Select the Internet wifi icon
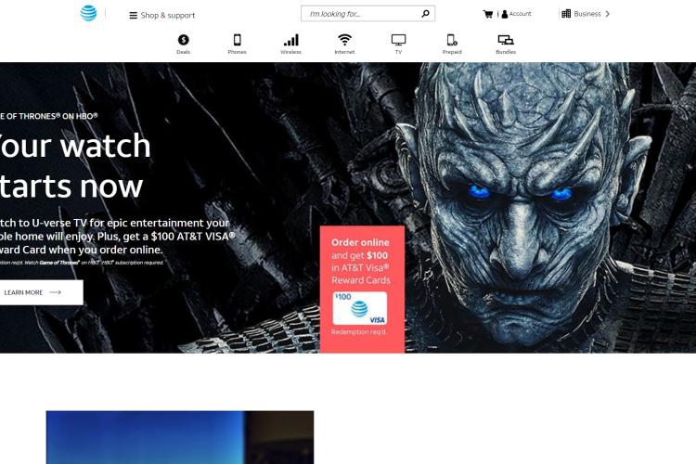 pos(344,40)
